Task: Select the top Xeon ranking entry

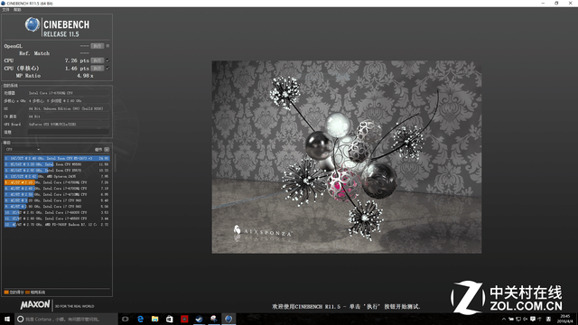Action: 57,159
